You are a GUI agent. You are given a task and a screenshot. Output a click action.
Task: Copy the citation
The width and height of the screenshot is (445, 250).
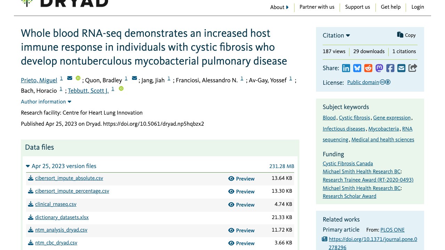point(406,35)
